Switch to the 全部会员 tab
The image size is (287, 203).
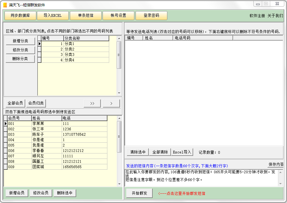[x=15, y=103]
